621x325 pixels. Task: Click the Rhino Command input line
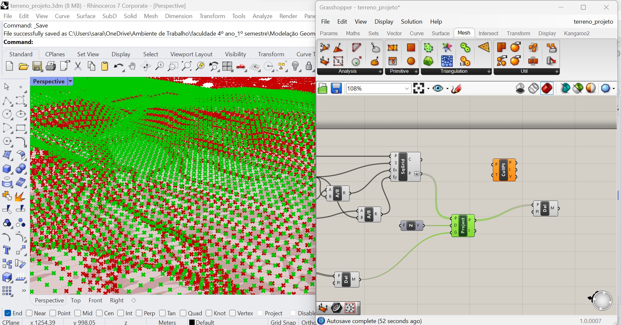(x=159, y=42)
